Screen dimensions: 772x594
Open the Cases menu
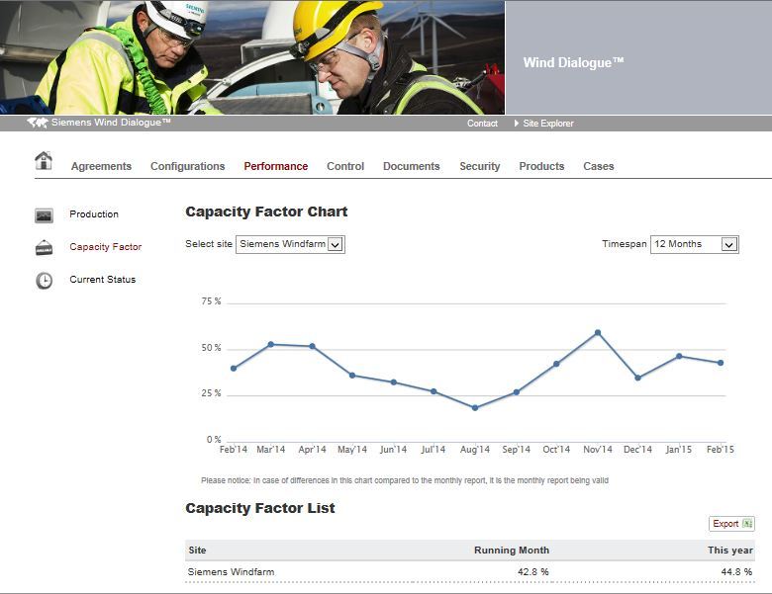coord(598,166)
